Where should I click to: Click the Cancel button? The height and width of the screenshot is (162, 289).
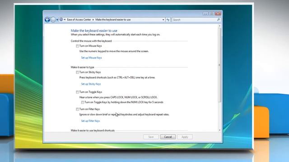coord(168,137)
